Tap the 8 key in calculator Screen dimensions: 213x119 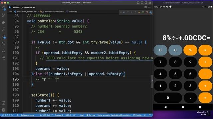tap(175, 62)
